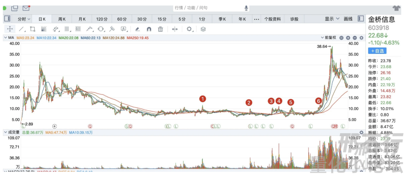Click the plus zoom-in chart icon
Image resolution: width=407 pixels, height=177 pixels.
coord(348,38)
